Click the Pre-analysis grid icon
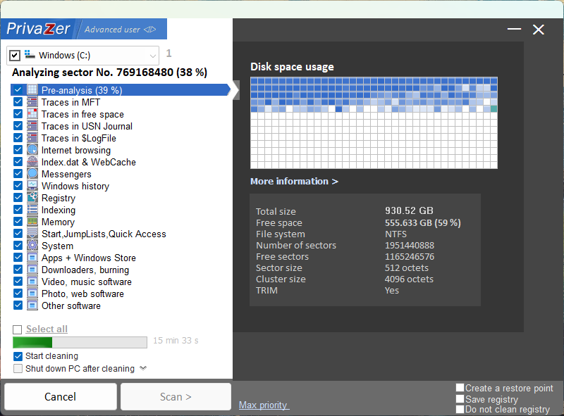564x416 pixels. (32, 90)
